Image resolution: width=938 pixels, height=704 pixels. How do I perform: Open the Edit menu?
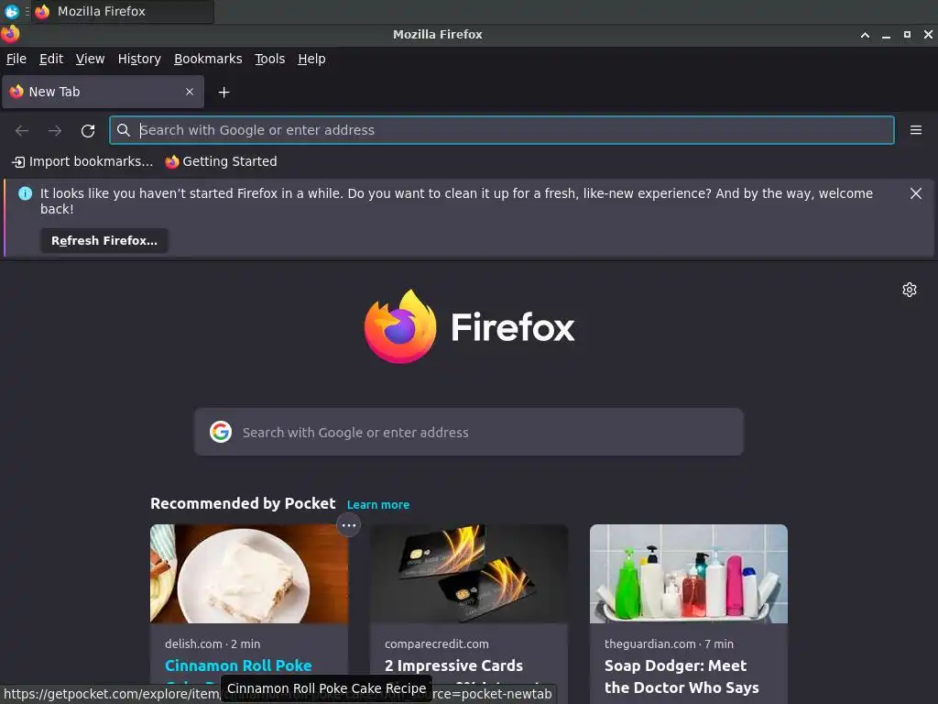(51, 59)
